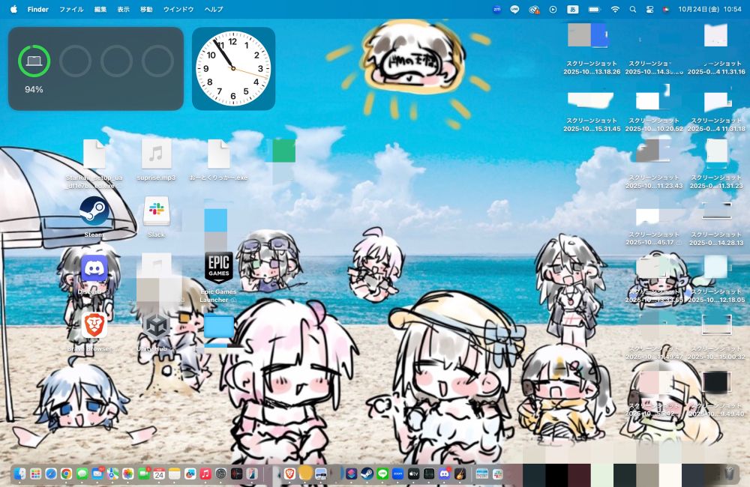750x487 pixels.
Task: Click the analog clock widget
Action: pos(233,68)
